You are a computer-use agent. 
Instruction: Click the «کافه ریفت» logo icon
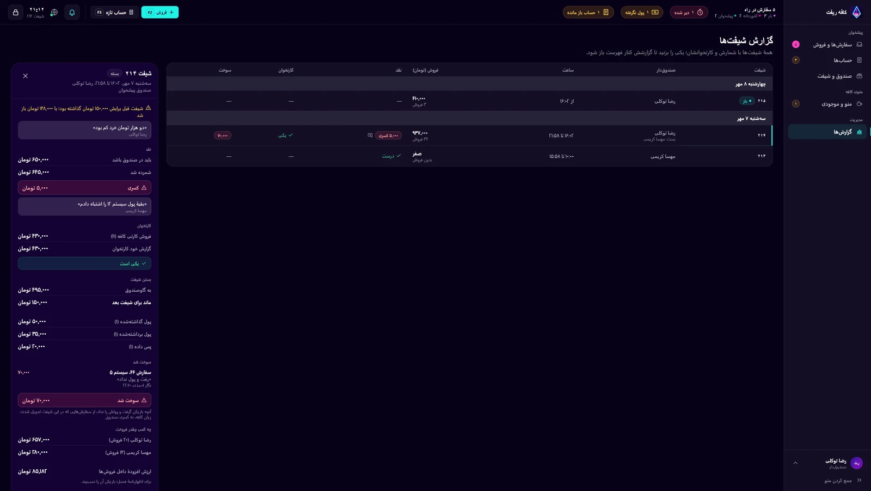[856, 12]
